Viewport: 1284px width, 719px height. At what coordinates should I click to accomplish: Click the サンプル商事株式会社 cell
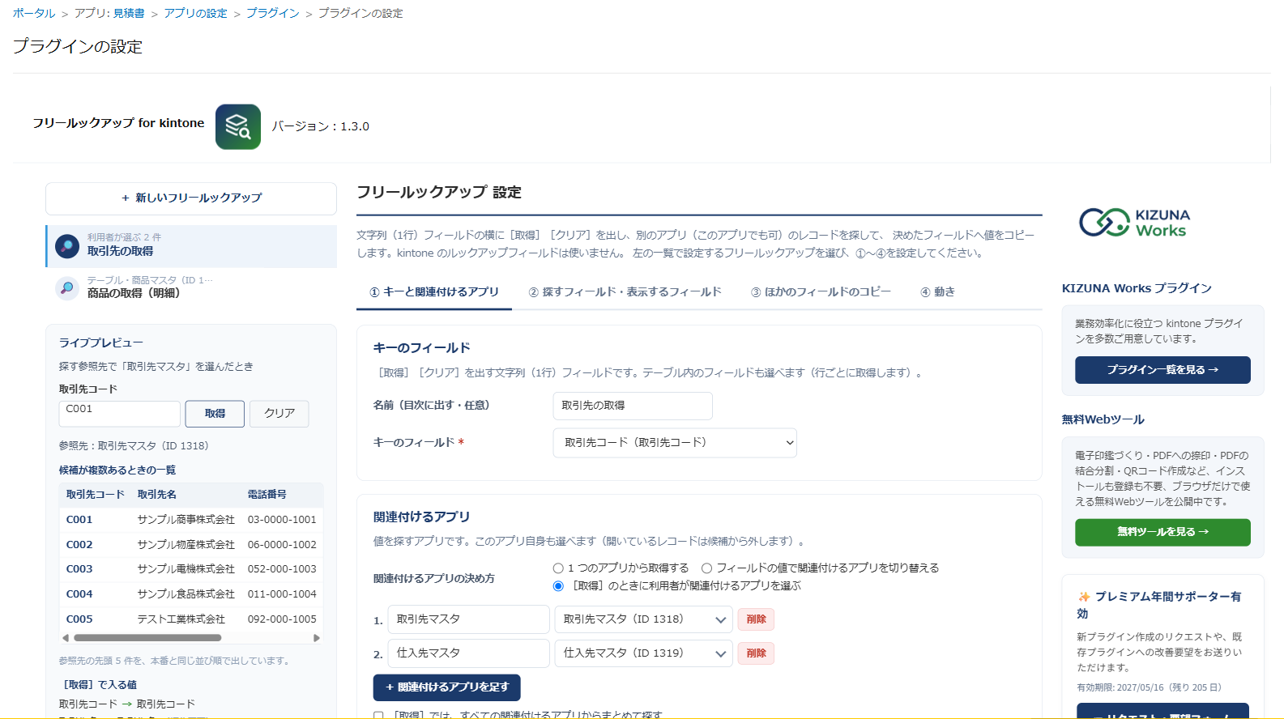[x=186, y=520]
